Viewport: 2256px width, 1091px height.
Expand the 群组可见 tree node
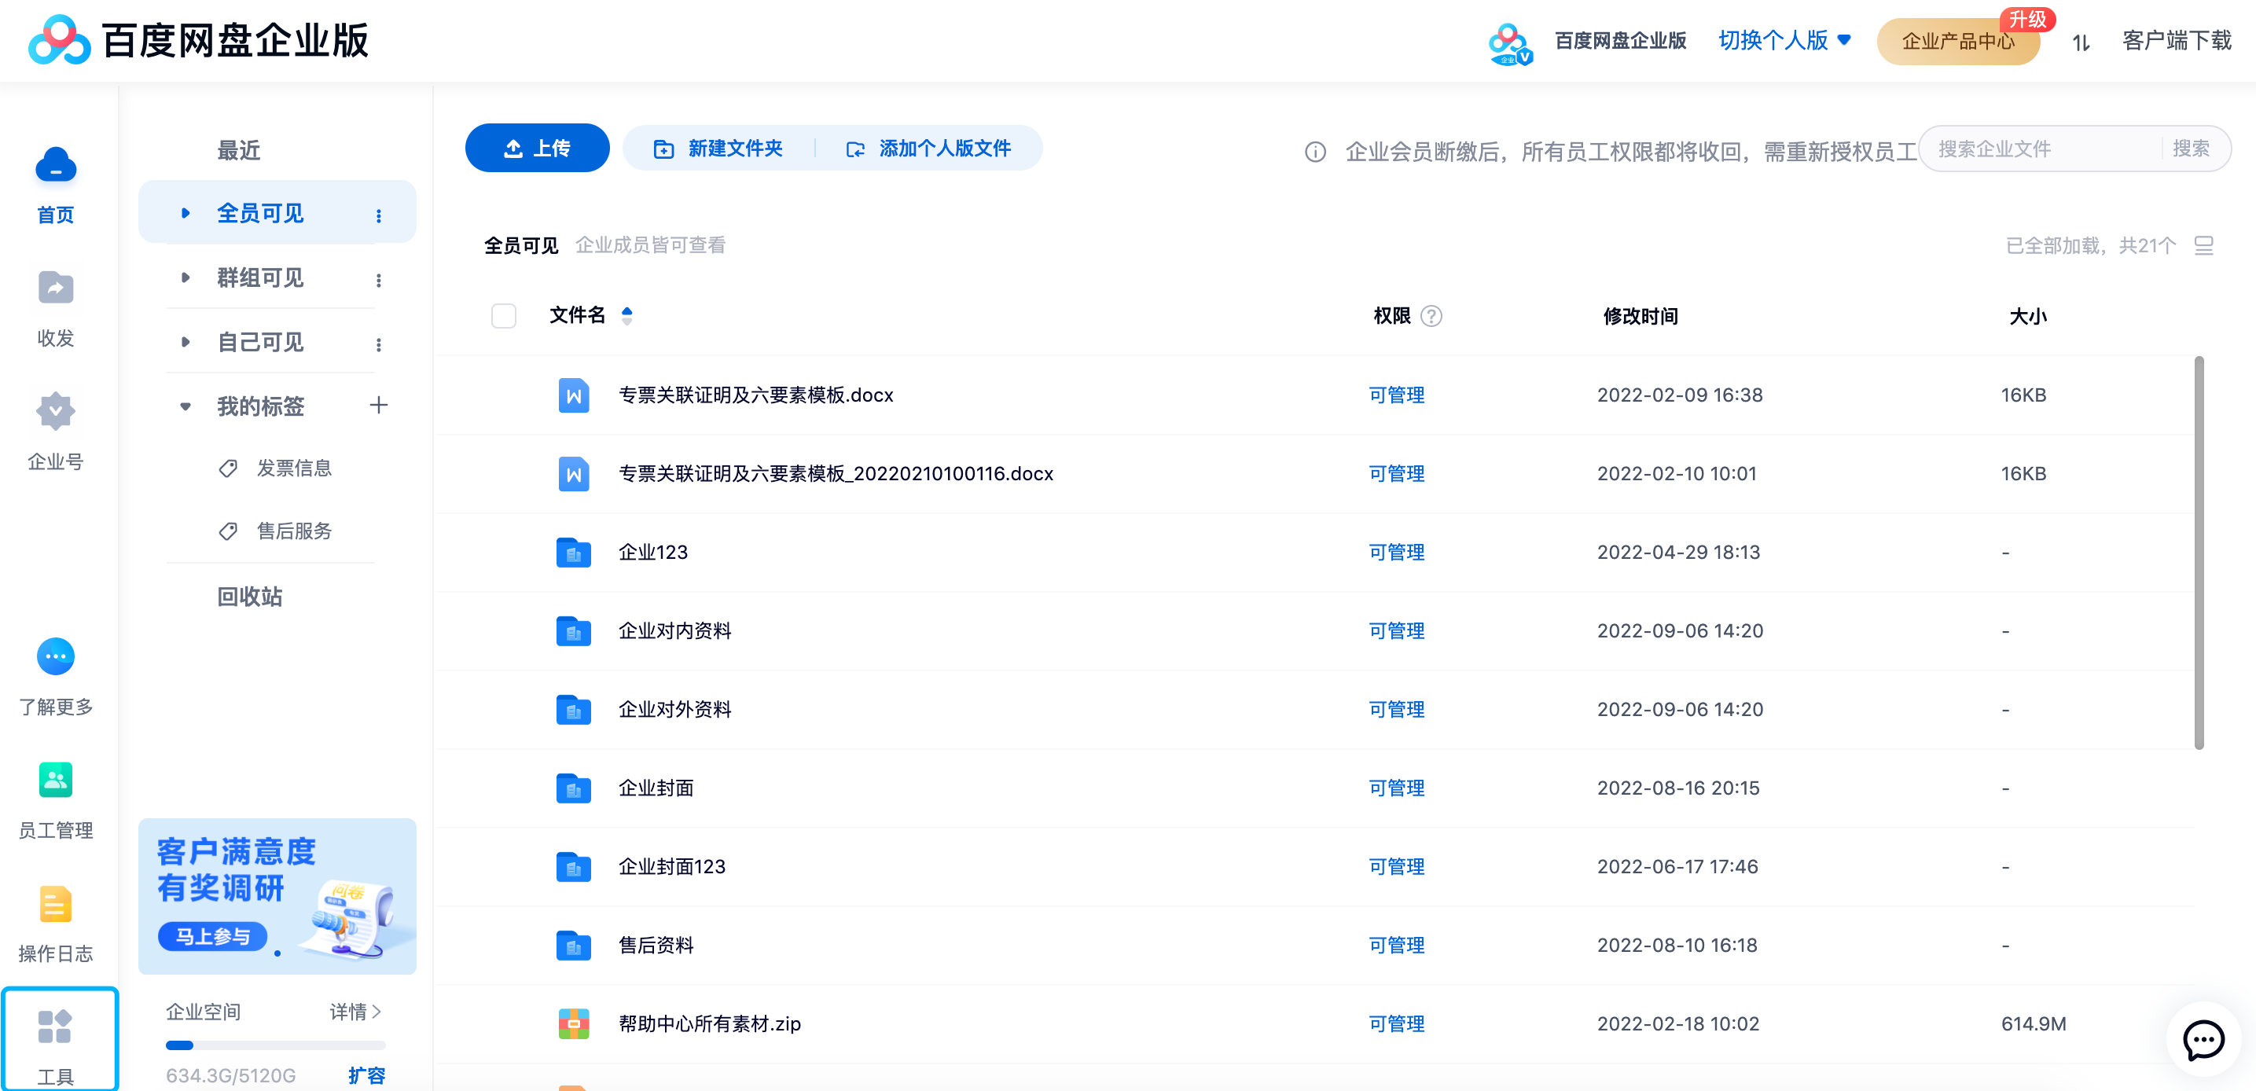[185, 277]
